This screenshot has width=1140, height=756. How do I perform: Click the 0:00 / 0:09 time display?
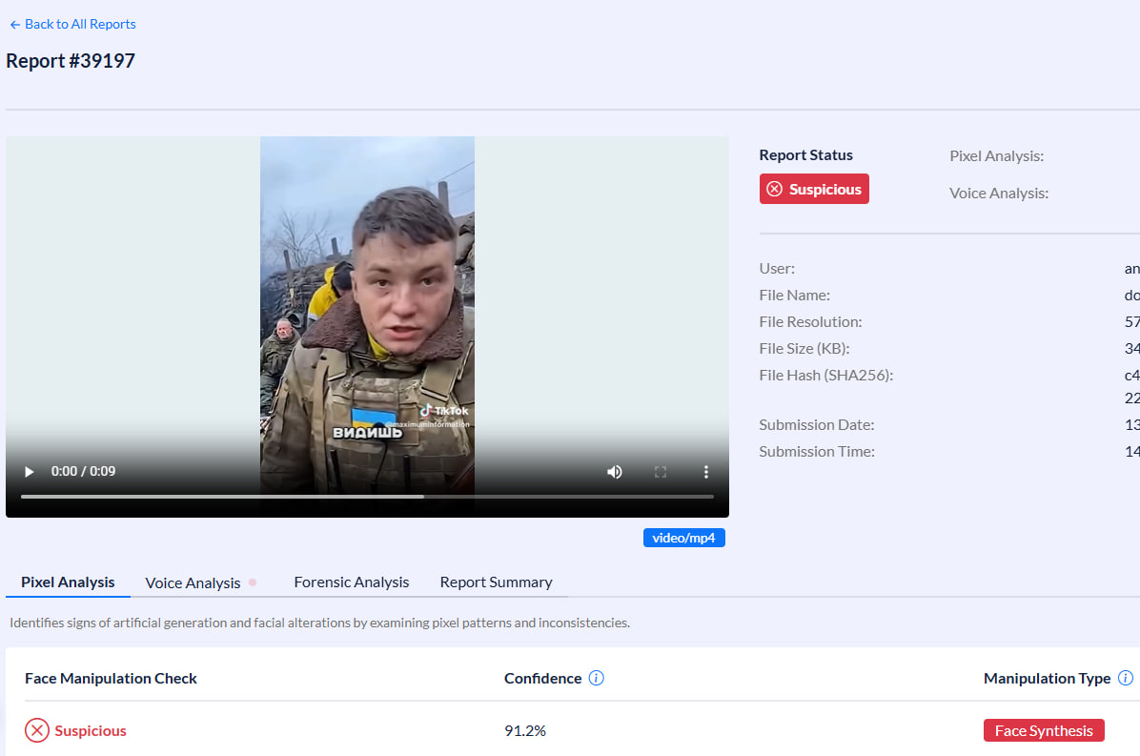[x=83, y=472]
